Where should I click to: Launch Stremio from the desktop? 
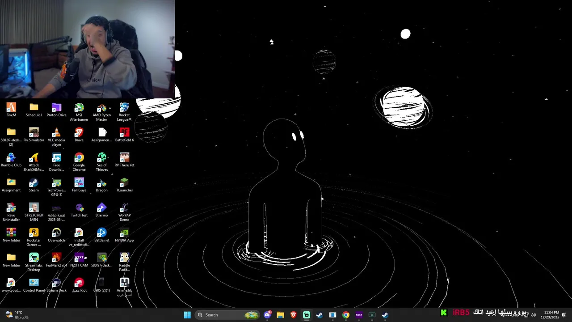click(102, 210)
